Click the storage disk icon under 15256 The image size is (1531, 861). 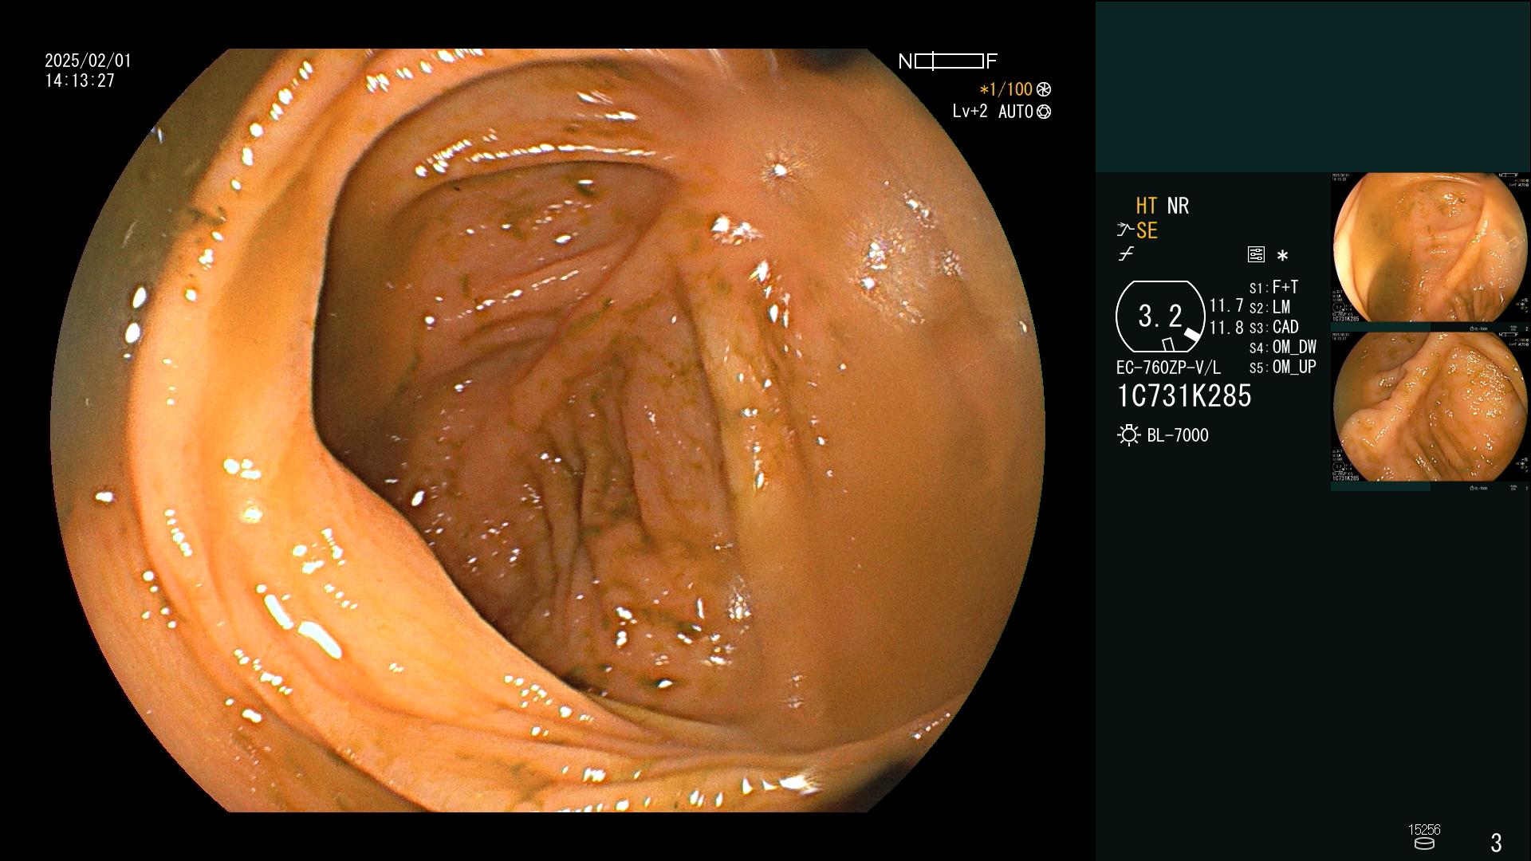pos(1424,843)
